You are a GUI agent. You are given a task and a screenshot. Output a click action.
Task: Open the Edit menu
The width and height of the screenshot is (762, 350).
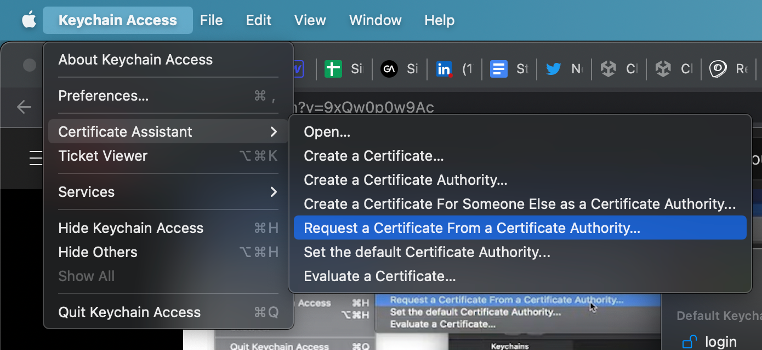tap(259, 20)
